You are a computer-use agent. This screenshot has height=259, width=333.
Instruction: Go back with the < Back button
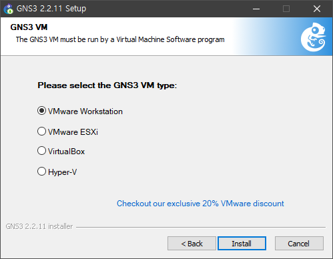coord(192,244)
